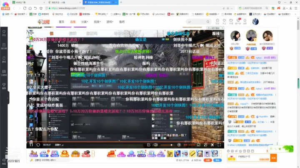The height and width of the screenshot is (168, 300).
Task: Switch to the second browser tab
Action: [65, 2]
